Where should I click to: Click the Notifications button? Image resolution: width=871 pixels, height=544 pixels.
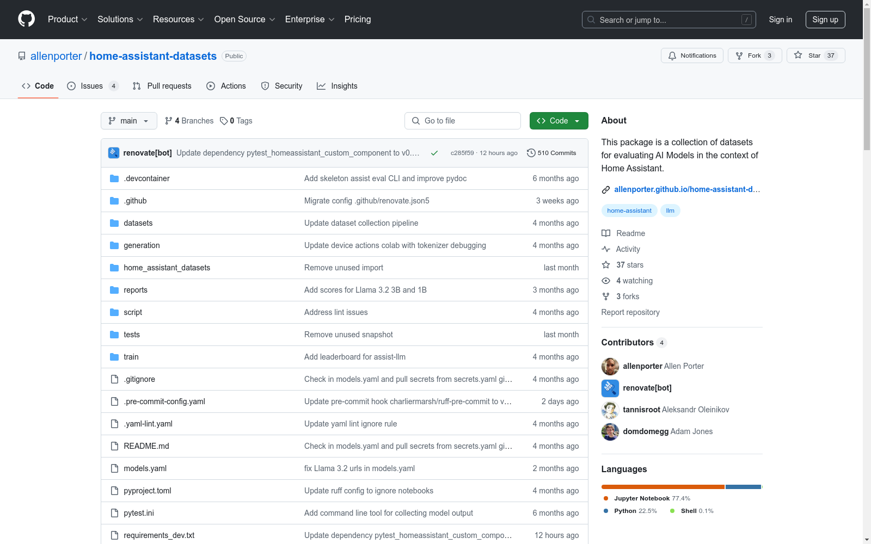(692, 55)
